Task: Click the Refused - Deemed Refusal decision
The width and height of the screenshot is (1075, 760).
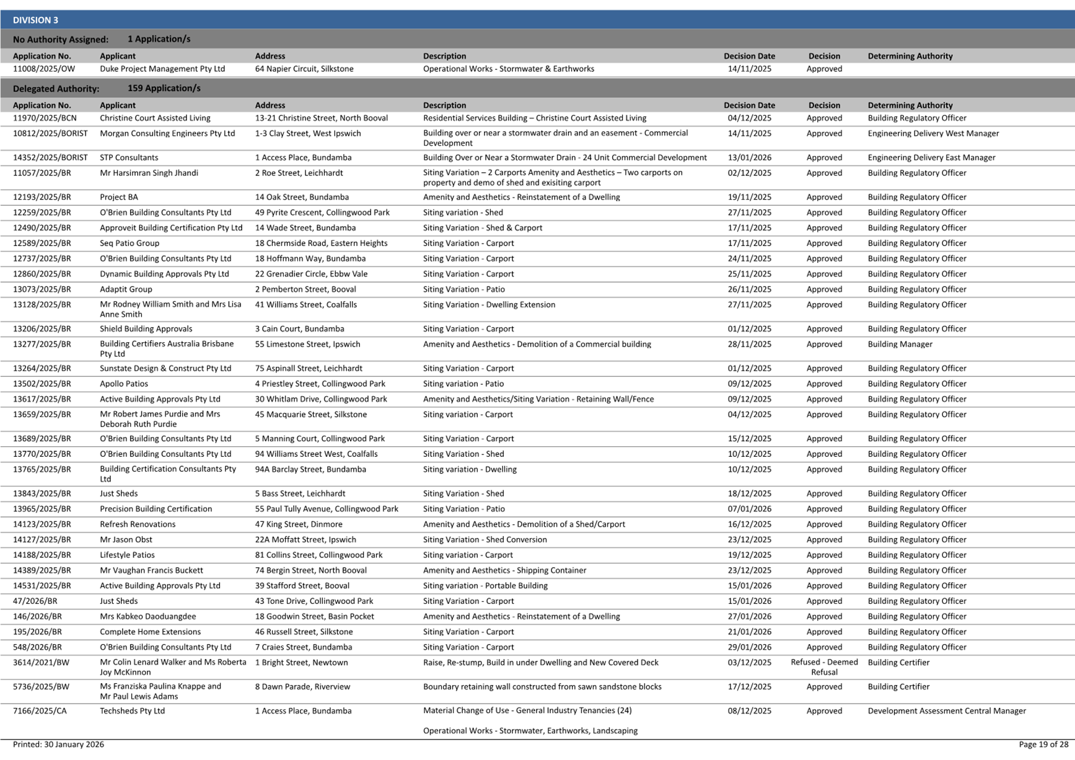Action: point(823,667)
